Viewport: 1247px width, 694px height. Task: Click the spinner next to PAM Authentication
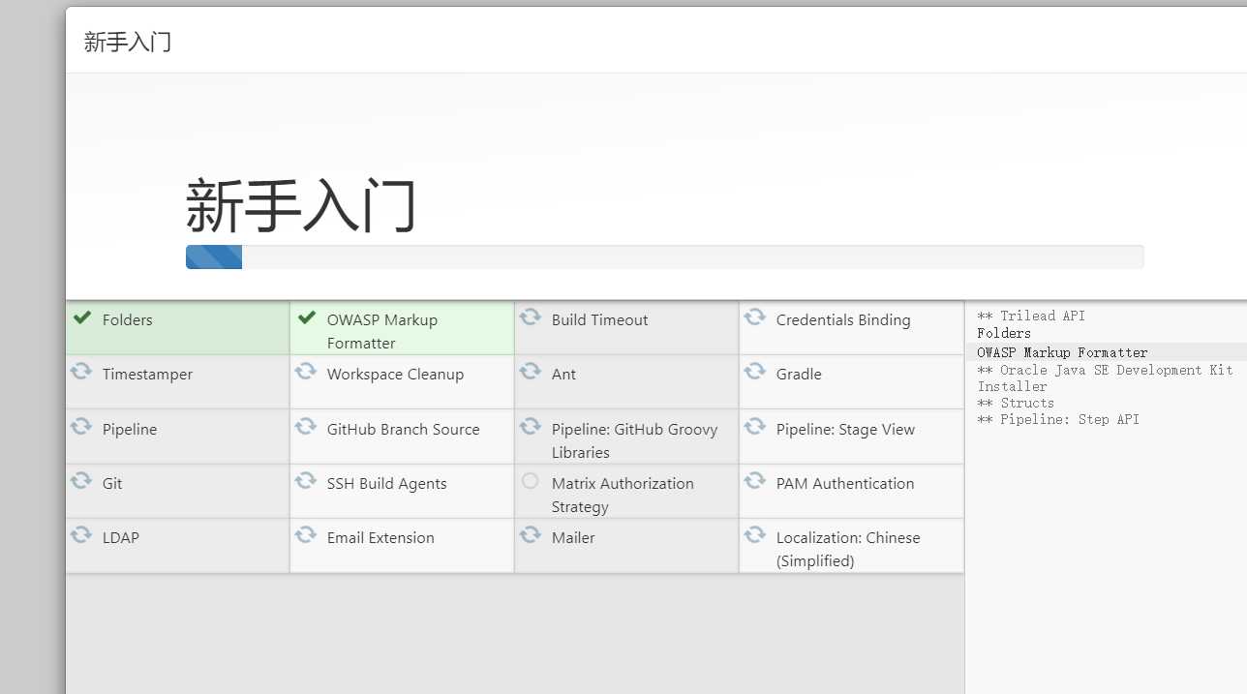pos(754,480)
